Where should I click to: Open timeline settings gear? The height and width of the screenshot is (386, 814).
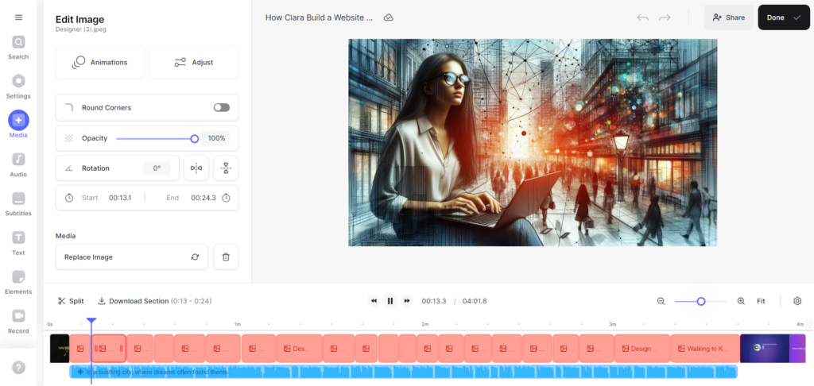tap(797, 301)
